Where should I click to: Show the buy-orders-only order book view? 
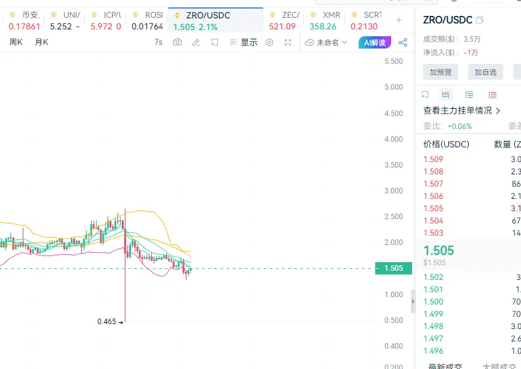[x=469, y=95]
